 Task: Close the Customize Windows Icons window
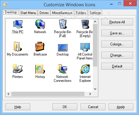[130, 3]
